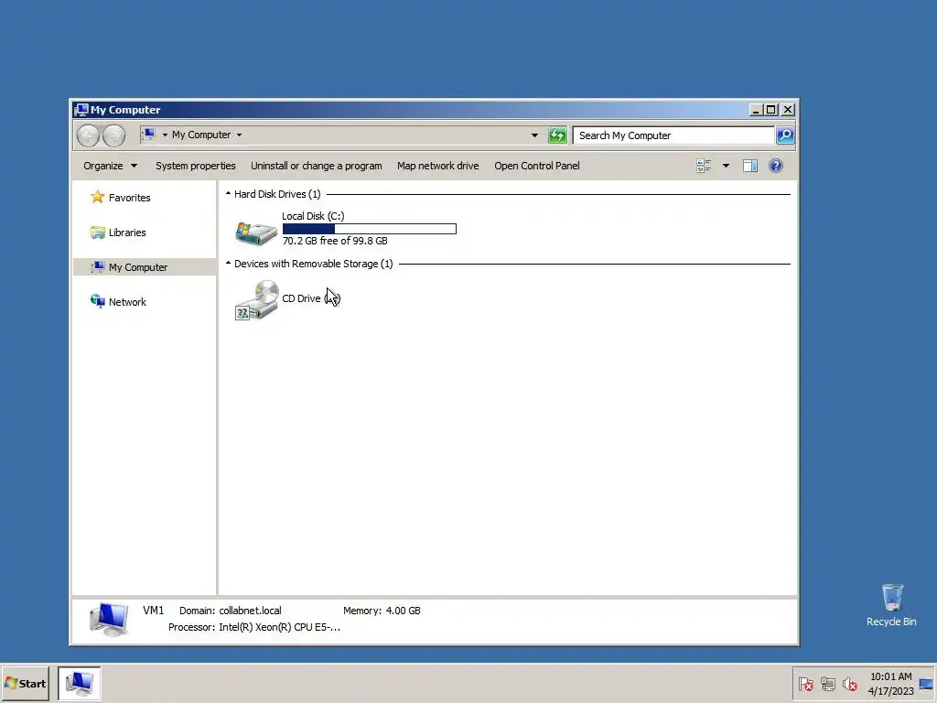Open network status tray icon
937x703 pixels.
tap(827, 683)
